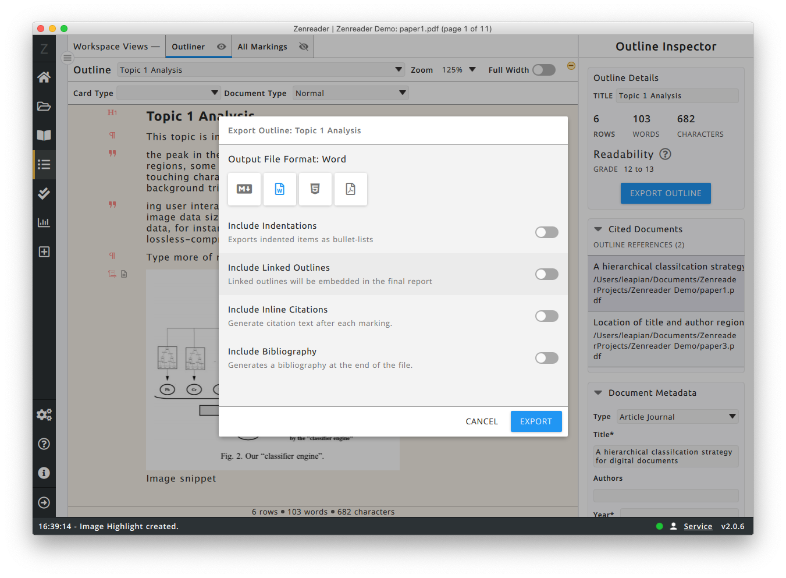Switch to the All Markings tab
Screen dimensions: 786x578
point(273,47)
